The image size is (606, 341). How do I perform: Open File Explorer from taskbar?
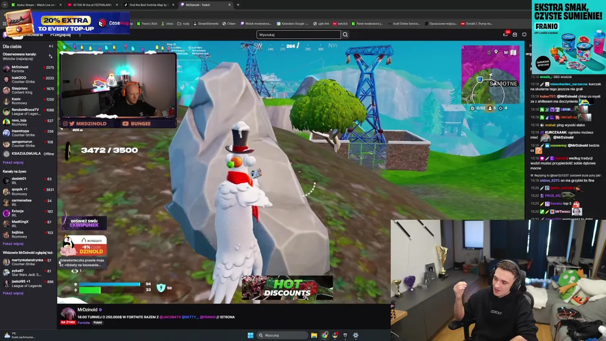[x=314, y=335]
